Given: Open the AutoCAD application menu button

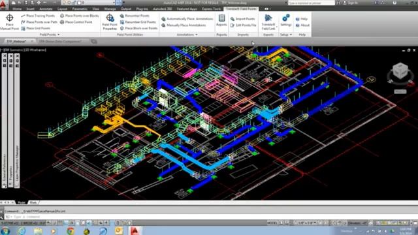Looking at the screenshot, I should click(x=3, y=5).
